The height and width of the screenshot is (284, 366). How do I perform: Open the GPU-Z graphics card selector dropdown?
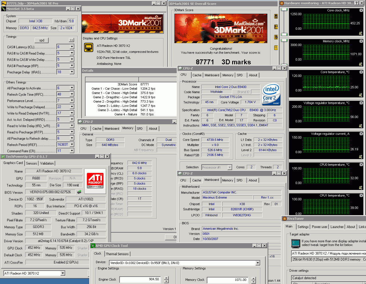pos(63,273)
